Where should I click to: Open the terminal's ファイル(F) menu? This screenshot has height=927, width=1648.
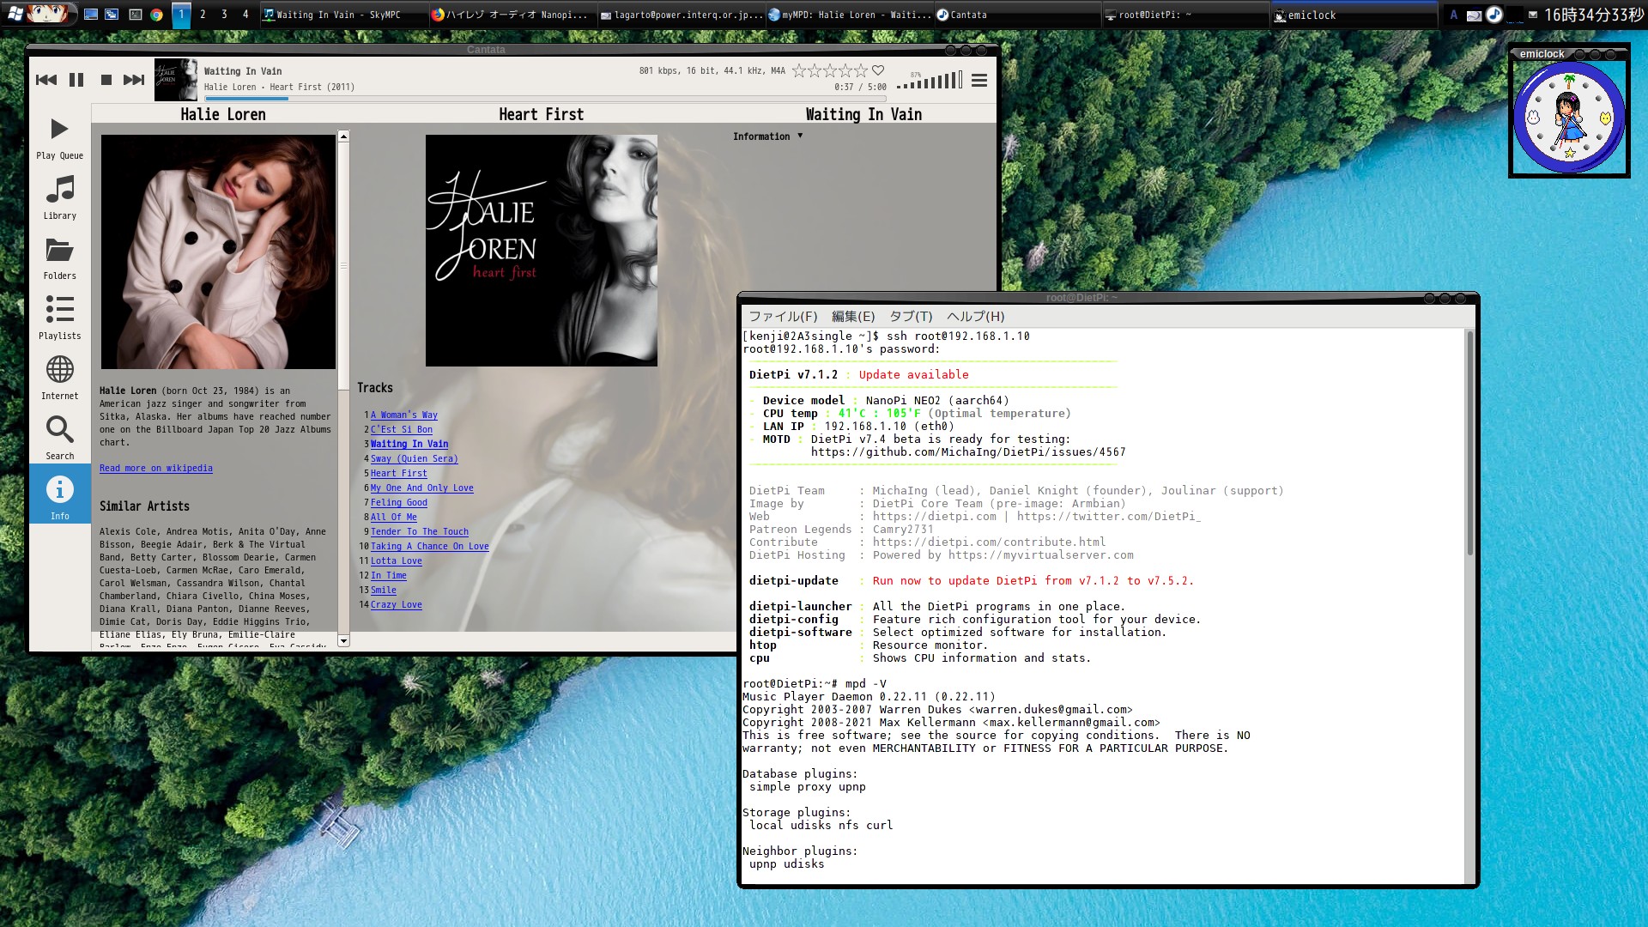point(783,317)
